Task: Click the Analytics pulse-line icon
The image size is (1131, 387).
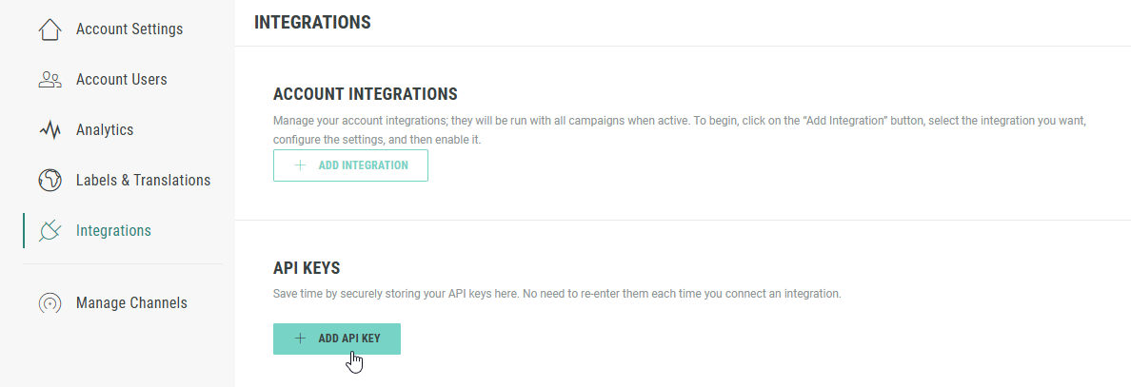Action: pos(50,130)
